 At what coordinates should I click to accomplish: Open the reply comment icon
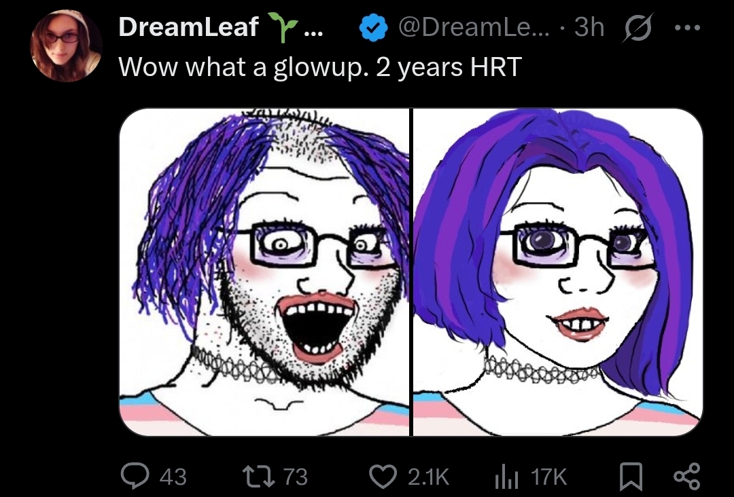135,476
